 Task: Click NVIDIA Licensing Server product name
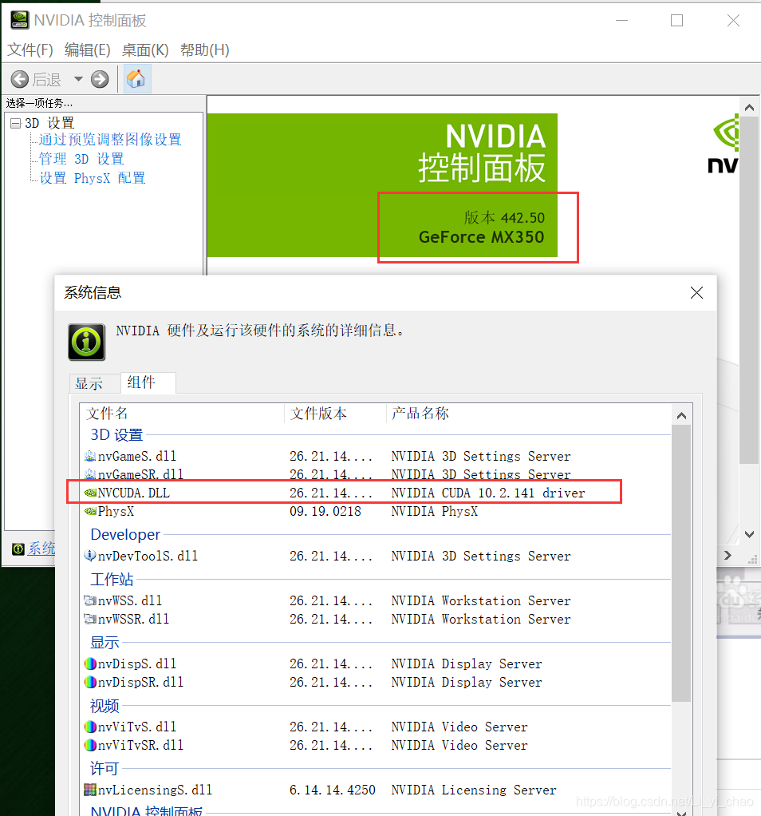click(474, 790)
